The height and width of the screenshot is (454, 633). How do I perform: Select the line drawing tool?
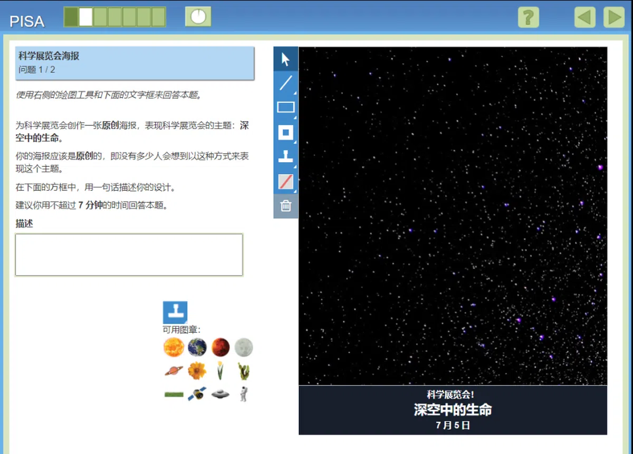point(285,83)
